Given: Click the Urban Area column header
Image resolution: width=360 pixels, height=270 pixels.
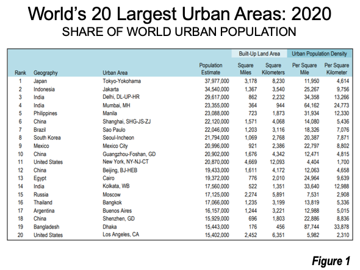Looking at the screenshot, I should pyautogui.click(x=115, y=73).
